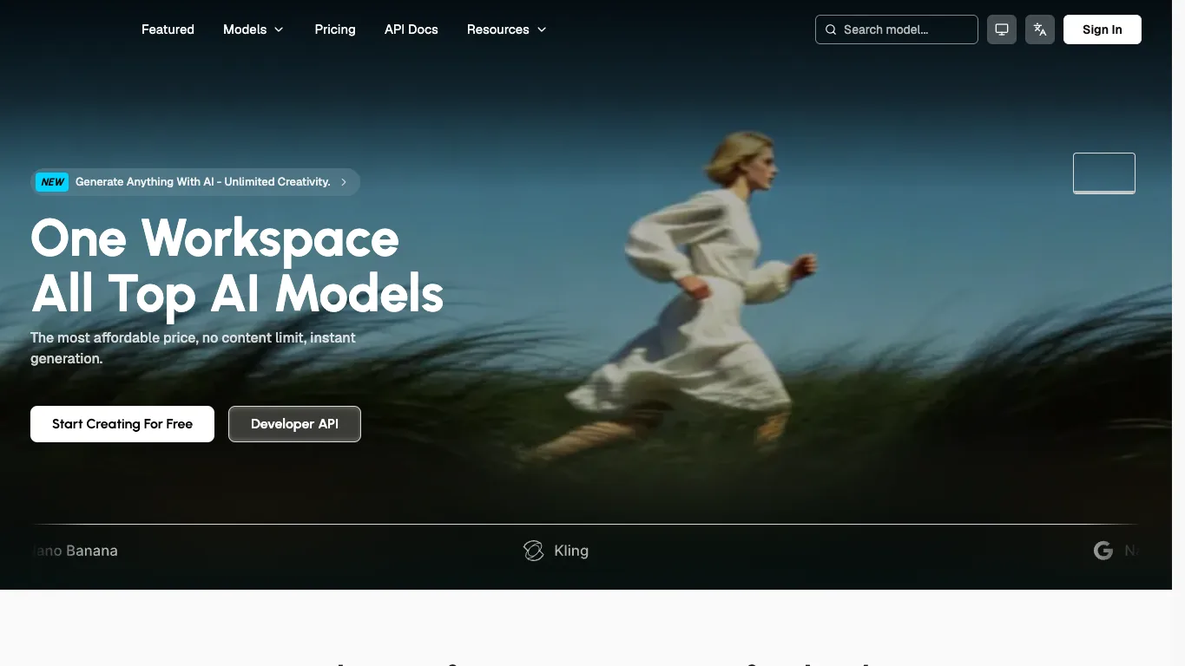The image size is (1185, 666).
Task: Select the Kling swirl logo icon
Action: tap(533, 551)
